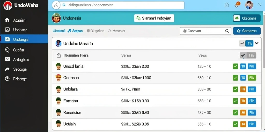Click the Undowan sidebar icon

click(7, 30)
